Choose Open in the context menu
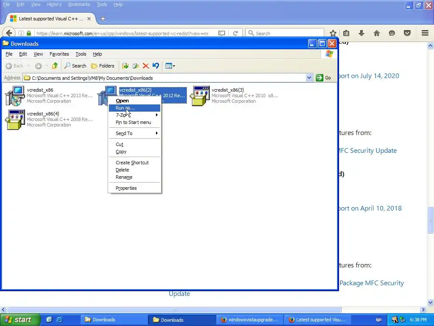The width and height of the screenshot is (434, 326). [134, 101]
